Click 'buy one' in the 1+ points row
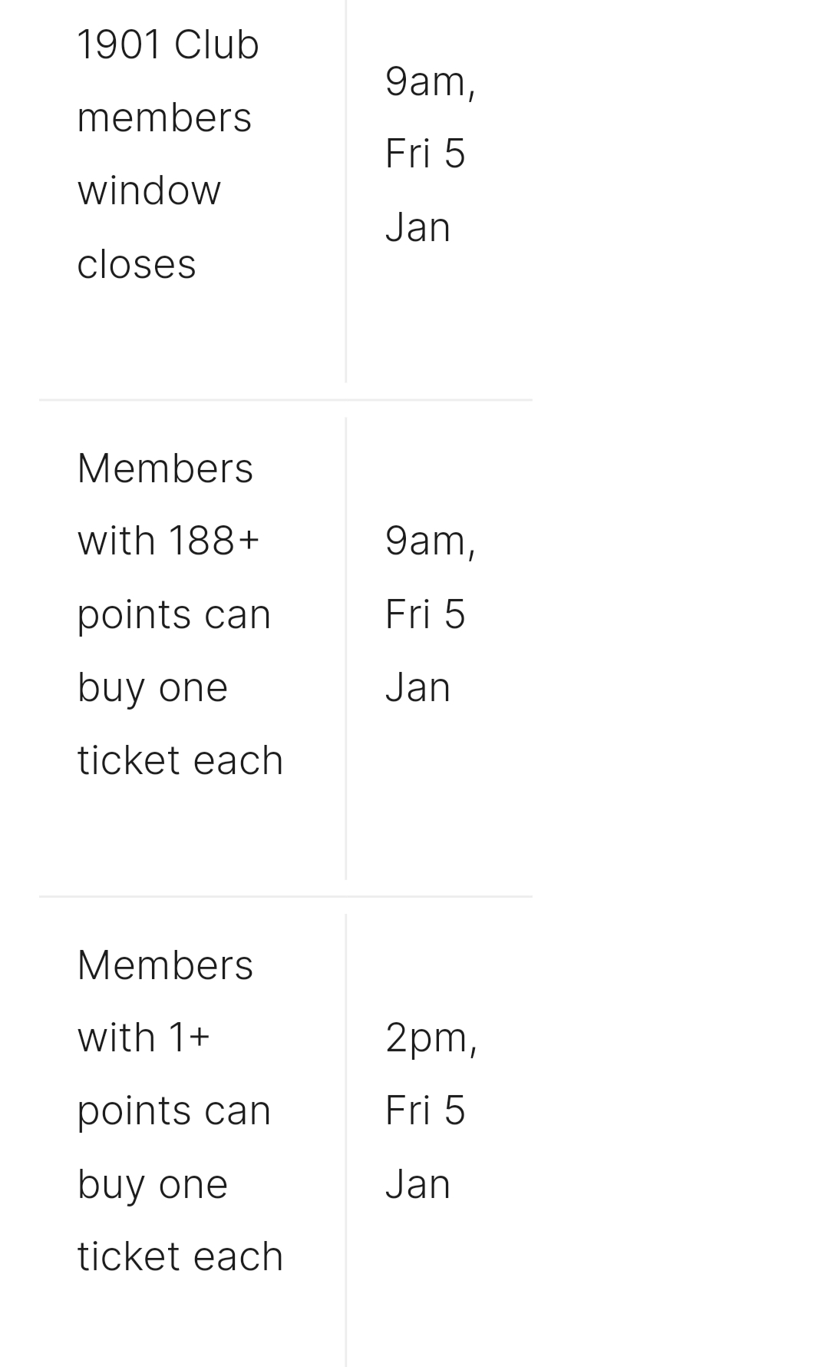The width and height of the screenshot is (825, 1367). (153, 1184)
